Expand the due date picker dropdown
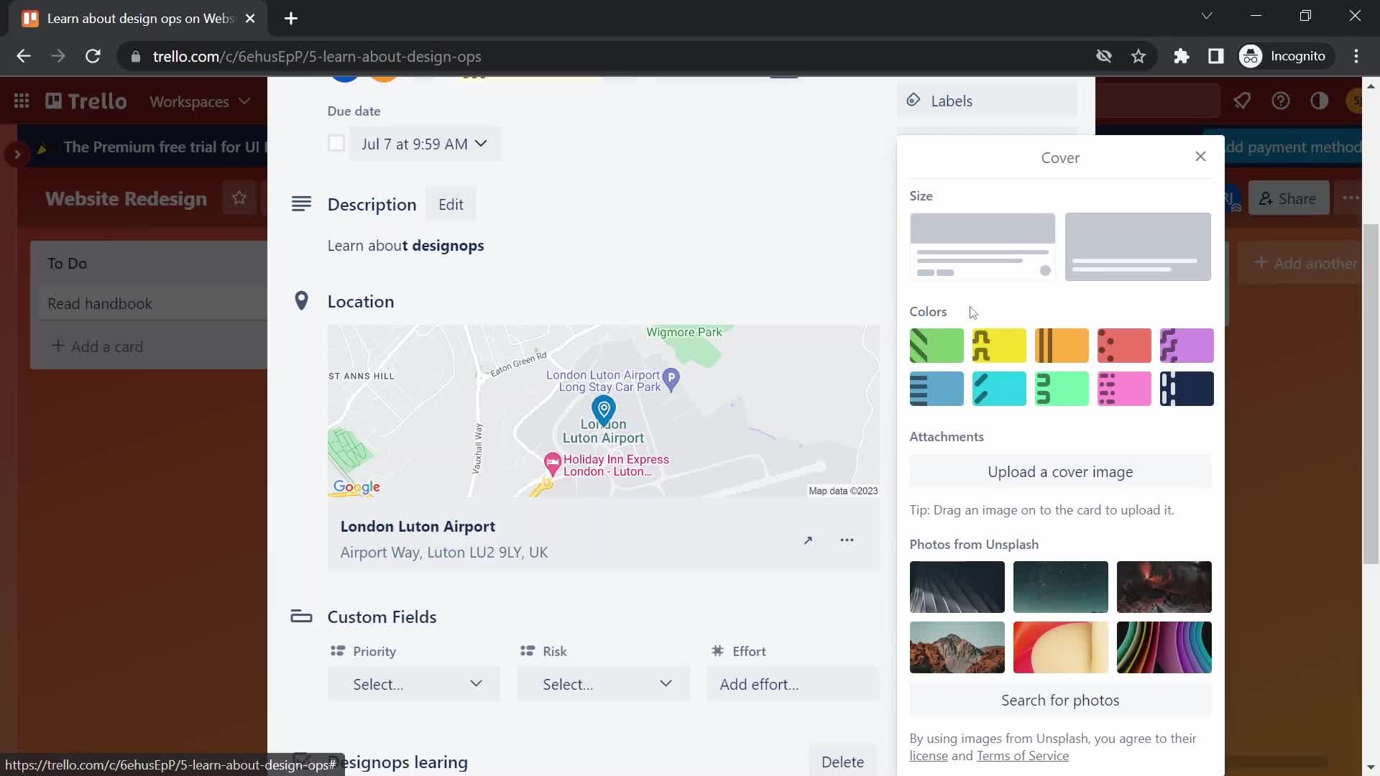 click(x=425, y=143)
